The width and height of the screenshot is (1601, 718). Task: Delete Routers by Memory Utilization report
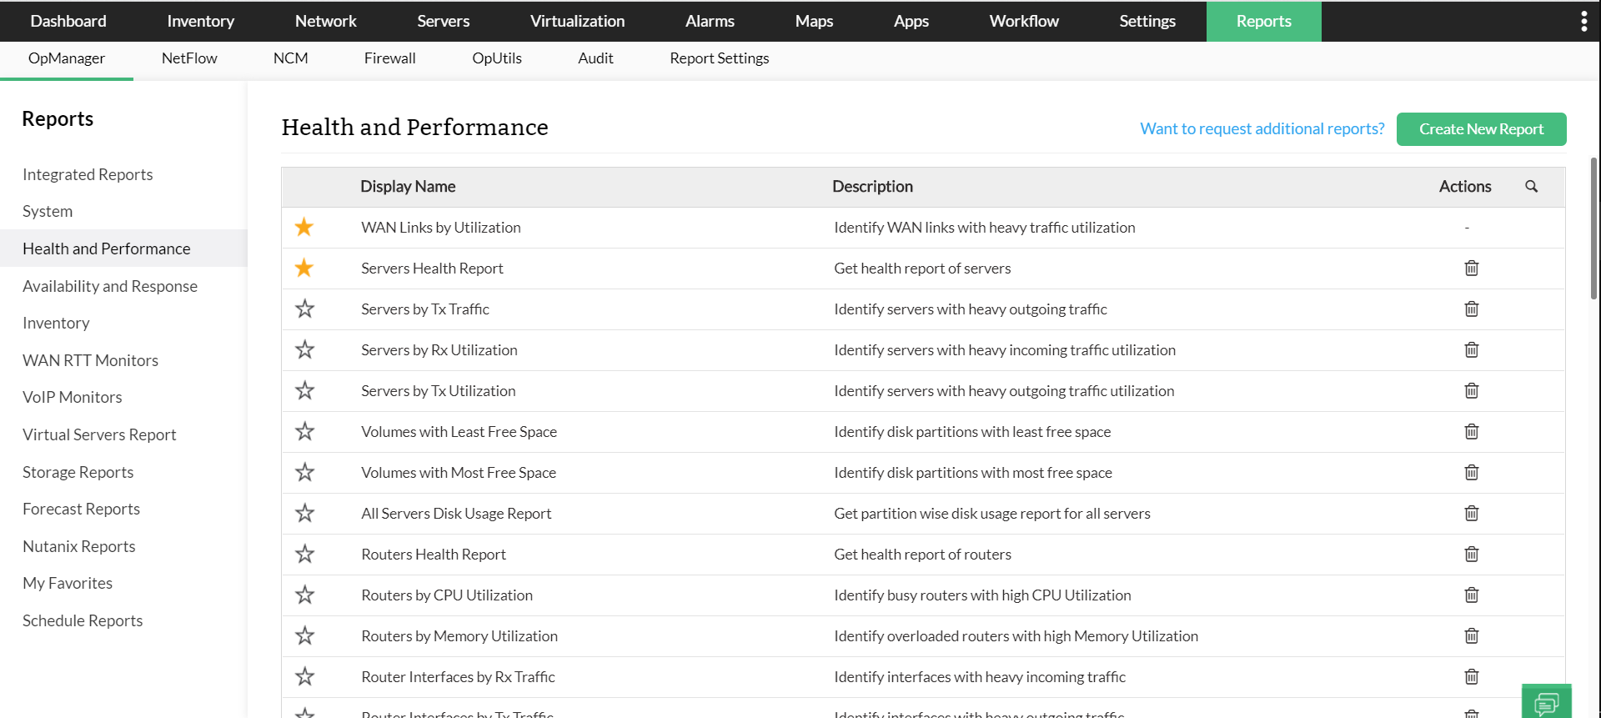coord(1471,636)
